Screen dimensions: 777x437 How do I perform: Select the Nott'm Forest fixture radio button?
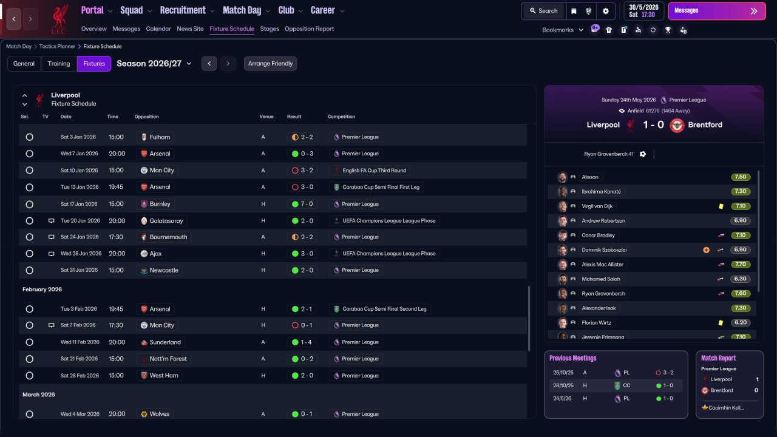(29, 359)
